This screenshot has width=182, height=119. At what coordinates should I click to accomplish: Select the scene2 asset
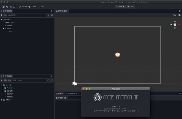point(10,97)
